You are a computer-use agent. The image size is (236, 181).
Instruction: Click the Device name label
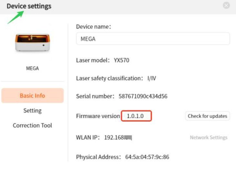pyautogui.click(x=94, y=27)
